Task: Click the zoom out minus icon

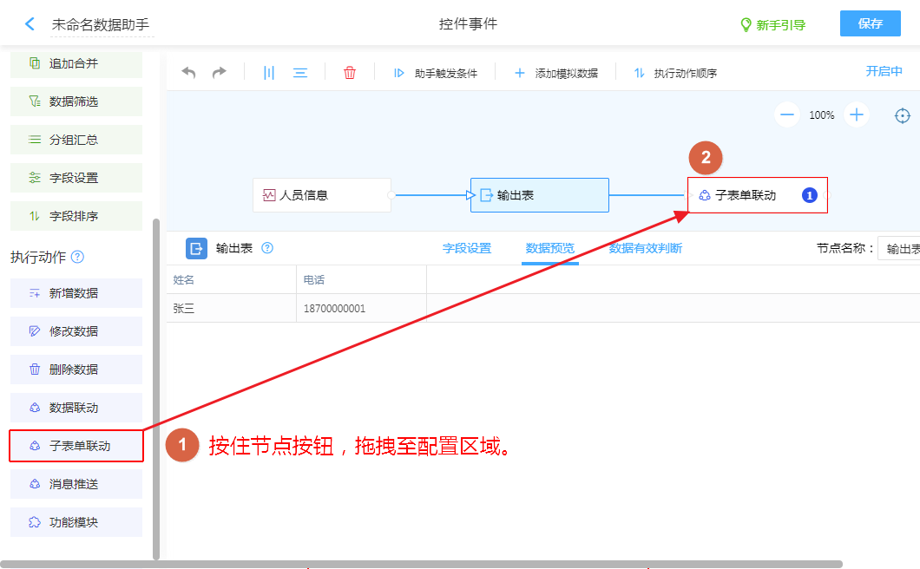Action: point(787,114)
